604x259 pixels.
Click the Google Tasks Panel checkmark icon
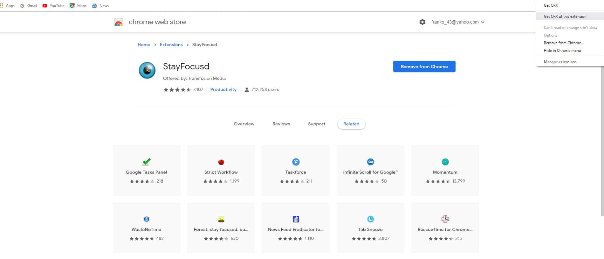point(147,162)
